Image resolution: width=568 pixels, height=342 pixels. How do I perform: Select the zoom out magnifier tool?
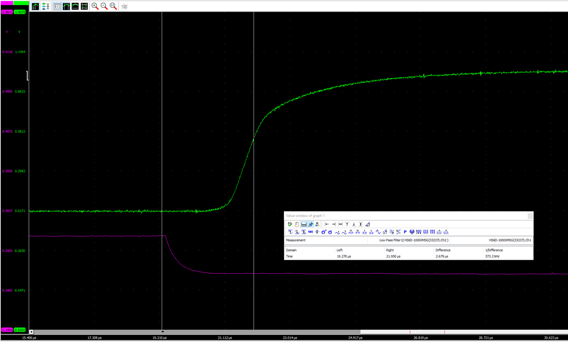(103, 6)
